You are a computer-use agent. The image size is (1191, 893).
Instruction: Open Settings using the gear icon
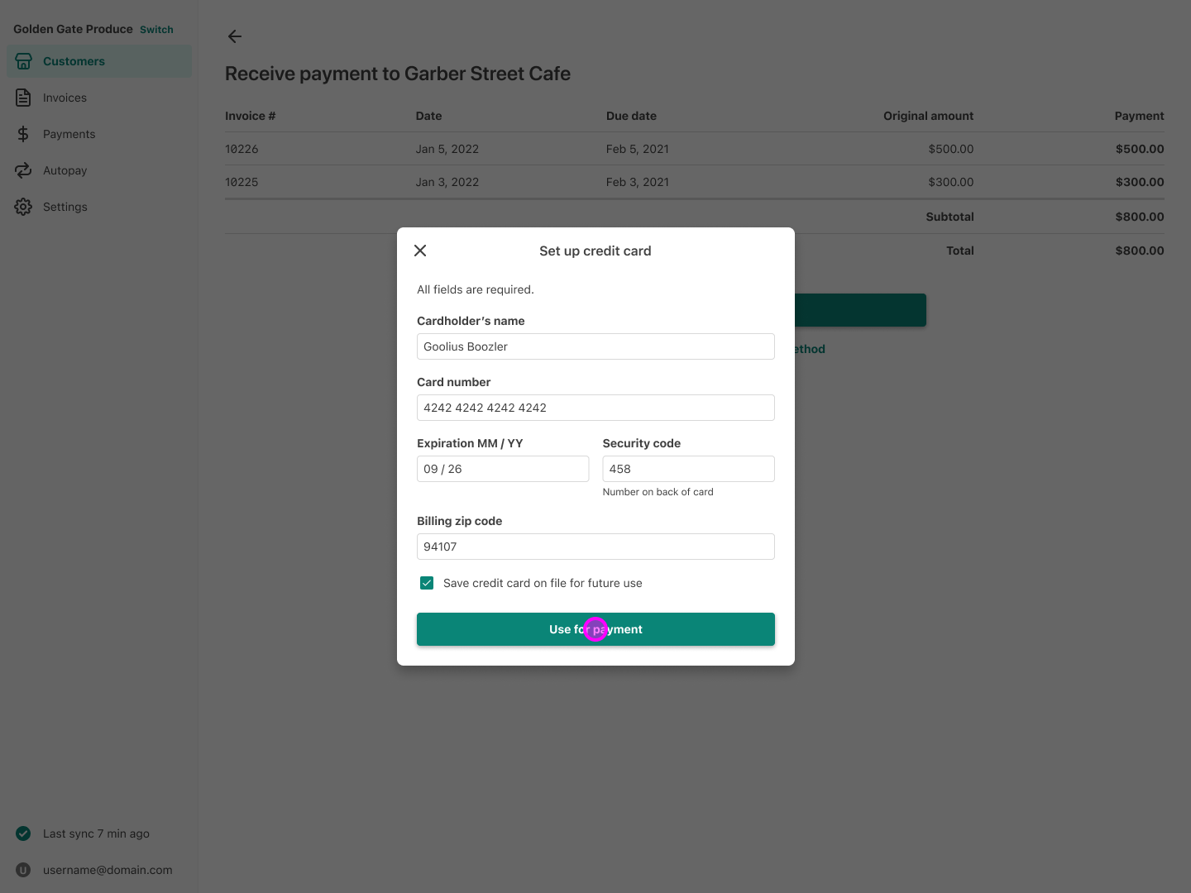click(23, 207)
